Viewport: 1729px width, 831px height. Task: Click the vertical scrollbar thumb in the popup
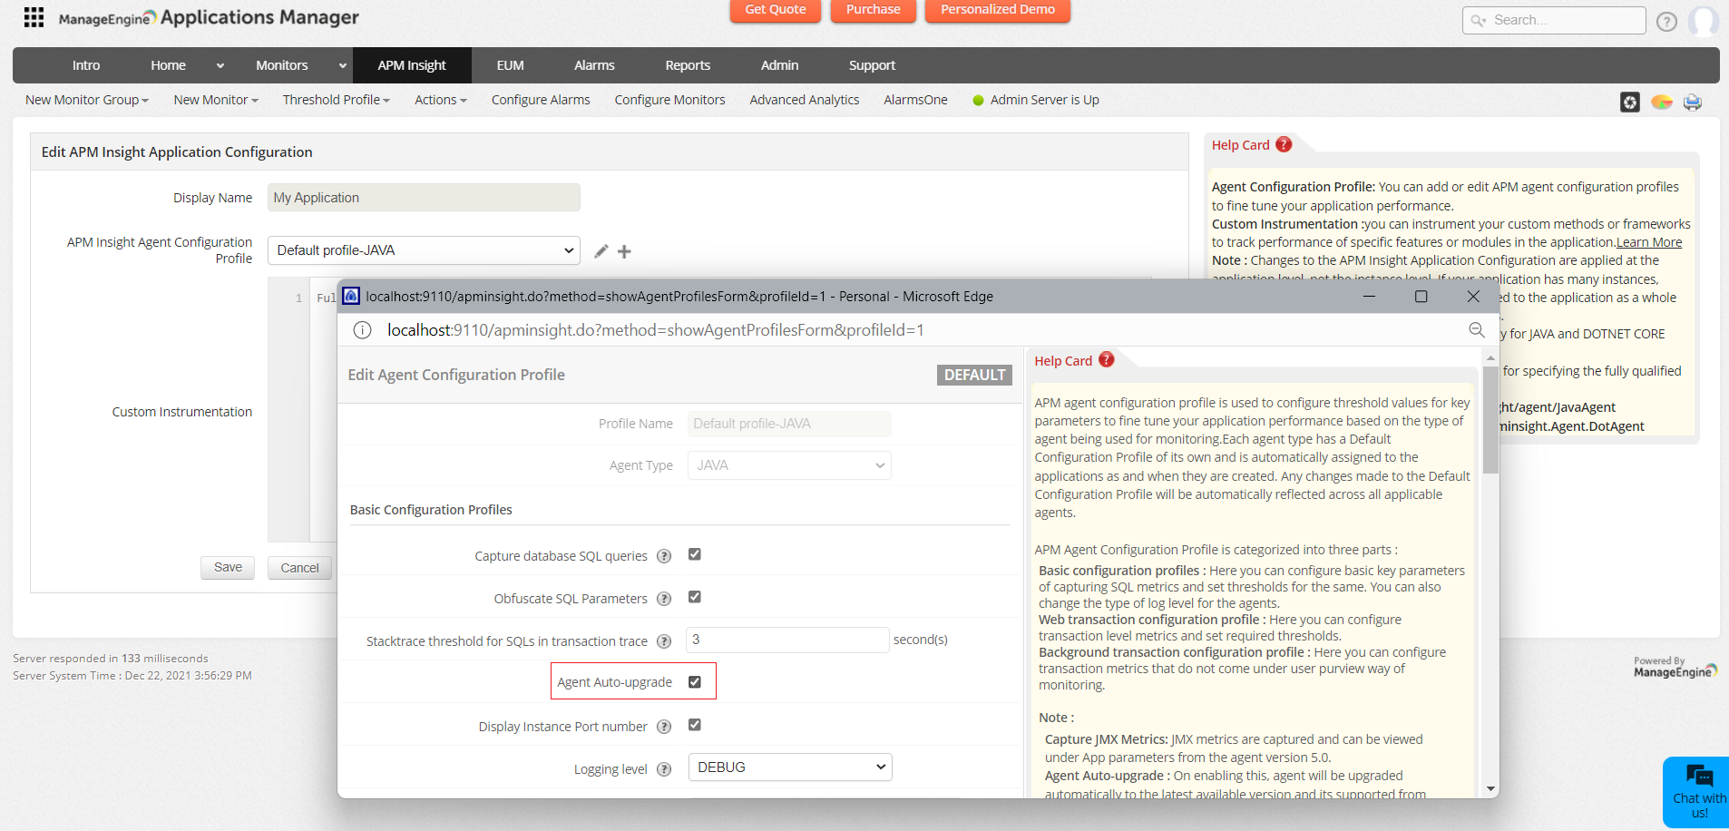pos(1490,420)
